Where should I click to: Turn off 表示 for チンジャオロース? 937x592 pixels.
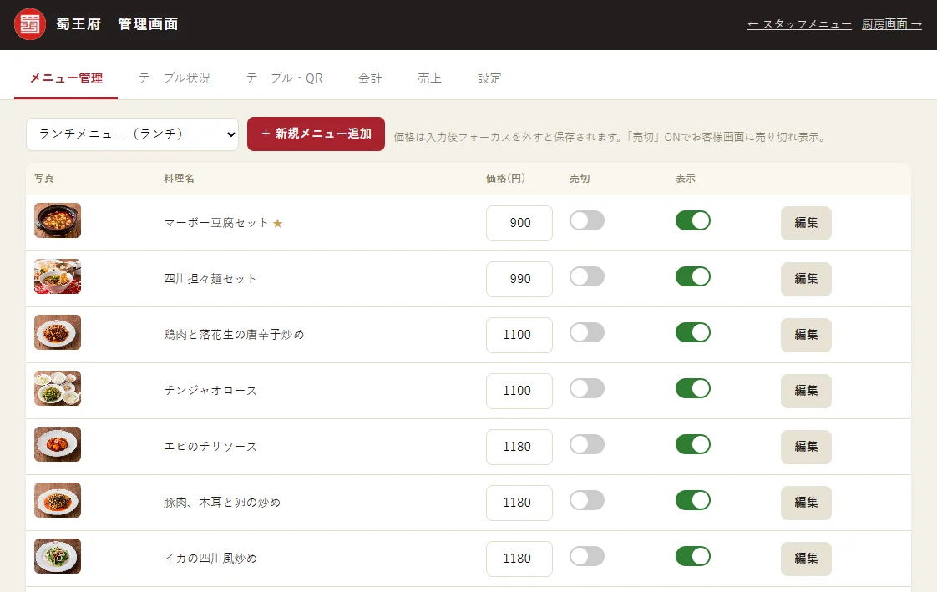693,388
